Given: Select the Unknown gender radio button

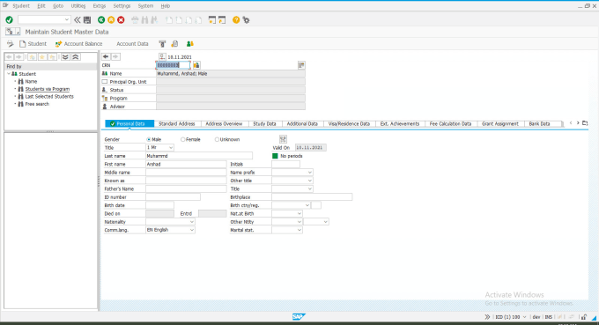Looking at the screenshot, I should pos(217,139).
